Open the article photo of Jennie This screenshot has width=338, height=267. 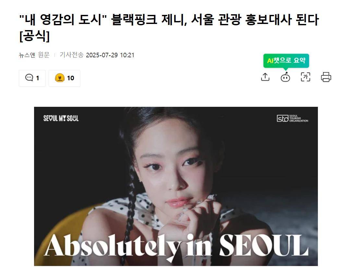[176, 186]
